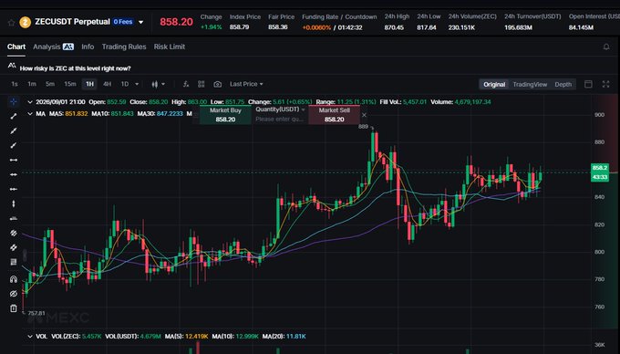This screenshot has width=620, height=354.
Task: Select the horizontal line drawing tool
Action: (x=14, y=189)
